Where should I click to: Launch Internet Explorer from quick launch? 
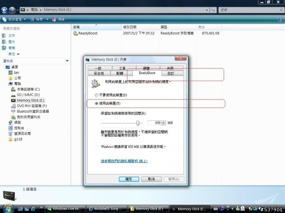pyautogui.click(x=33, y=209)
